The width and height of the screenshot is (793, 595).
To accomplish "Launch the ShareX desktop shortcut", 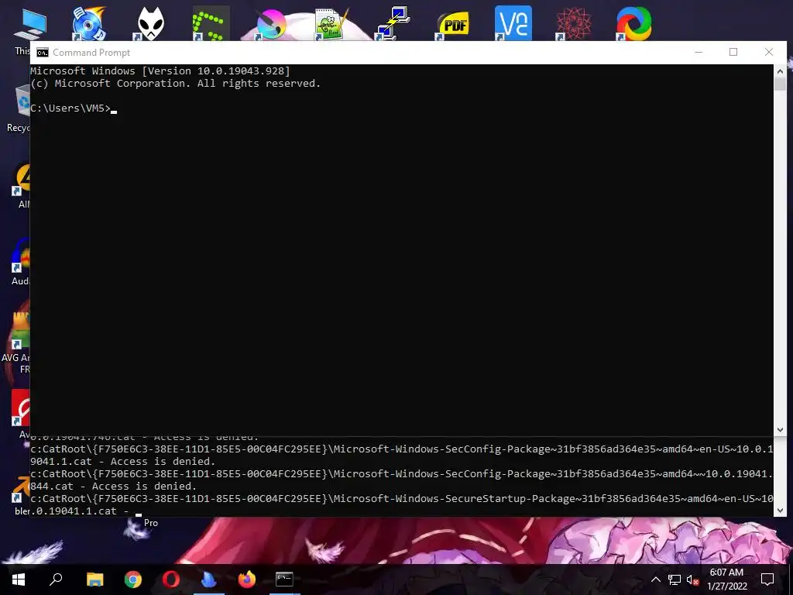I will [633, 23].
